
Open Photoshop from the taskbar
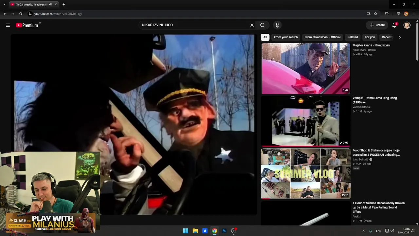point(224,231)
